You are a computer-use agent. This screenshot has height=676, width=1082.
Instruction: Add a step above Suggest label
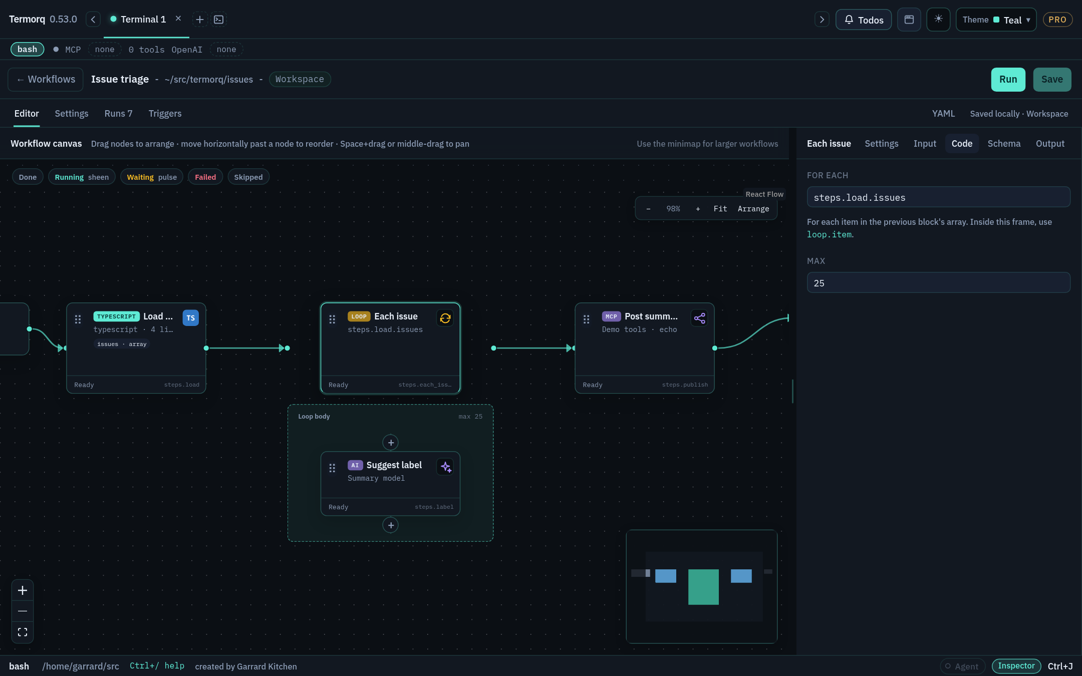(391, 443)
